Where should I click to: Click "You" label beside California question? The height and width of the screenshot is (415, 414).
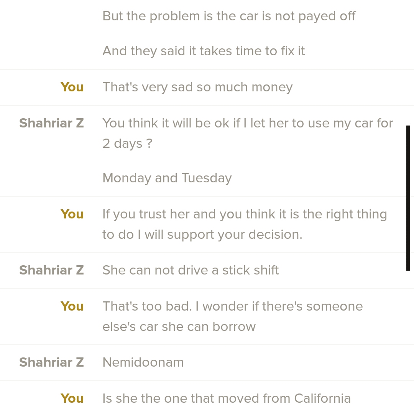tap(72, 398)
